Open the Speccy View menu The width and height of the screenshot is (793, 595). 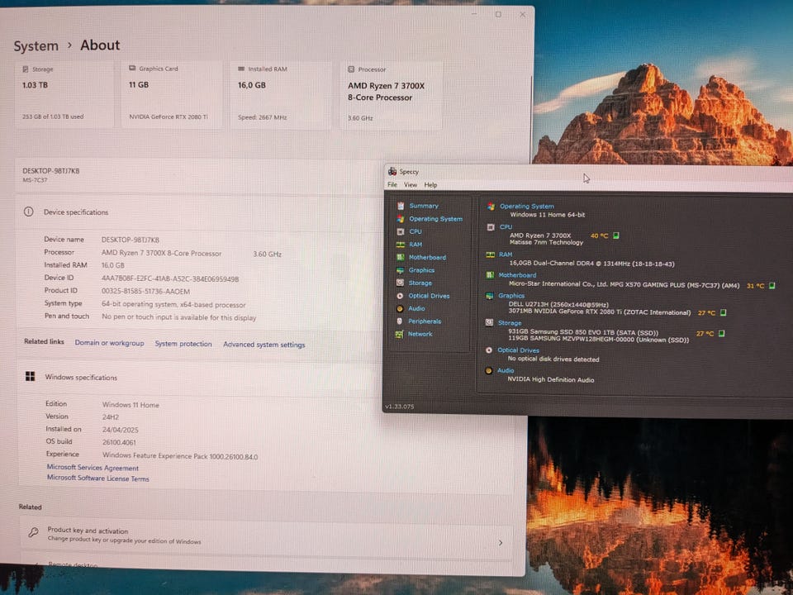click(411, 185)
